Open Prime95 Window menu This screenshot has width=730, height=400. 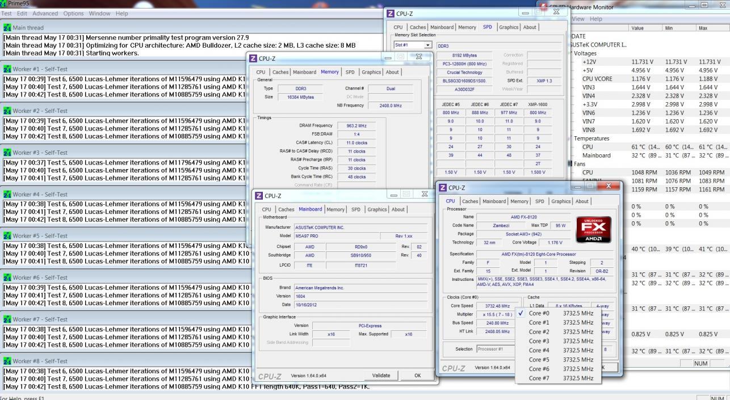[100, 13]
